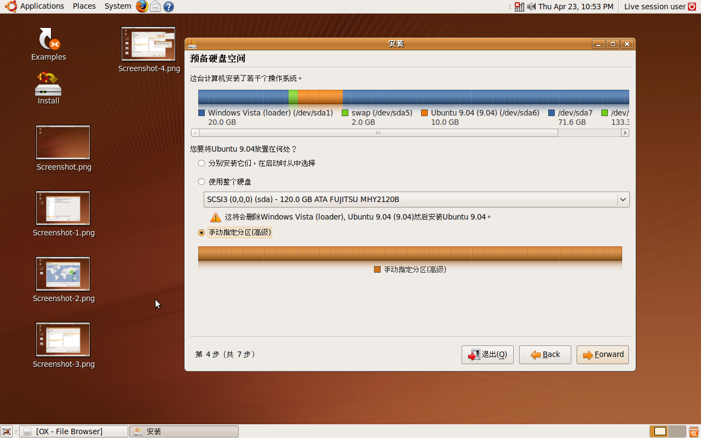
Task: Click swap sda5 green legend swatch
Action: (x=345, y=113)
